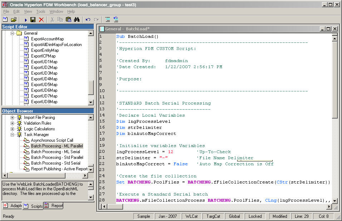Screen dimensions: 342x221
Task: Click the ExportAccountMap script icon
Action: coord(26,39)
